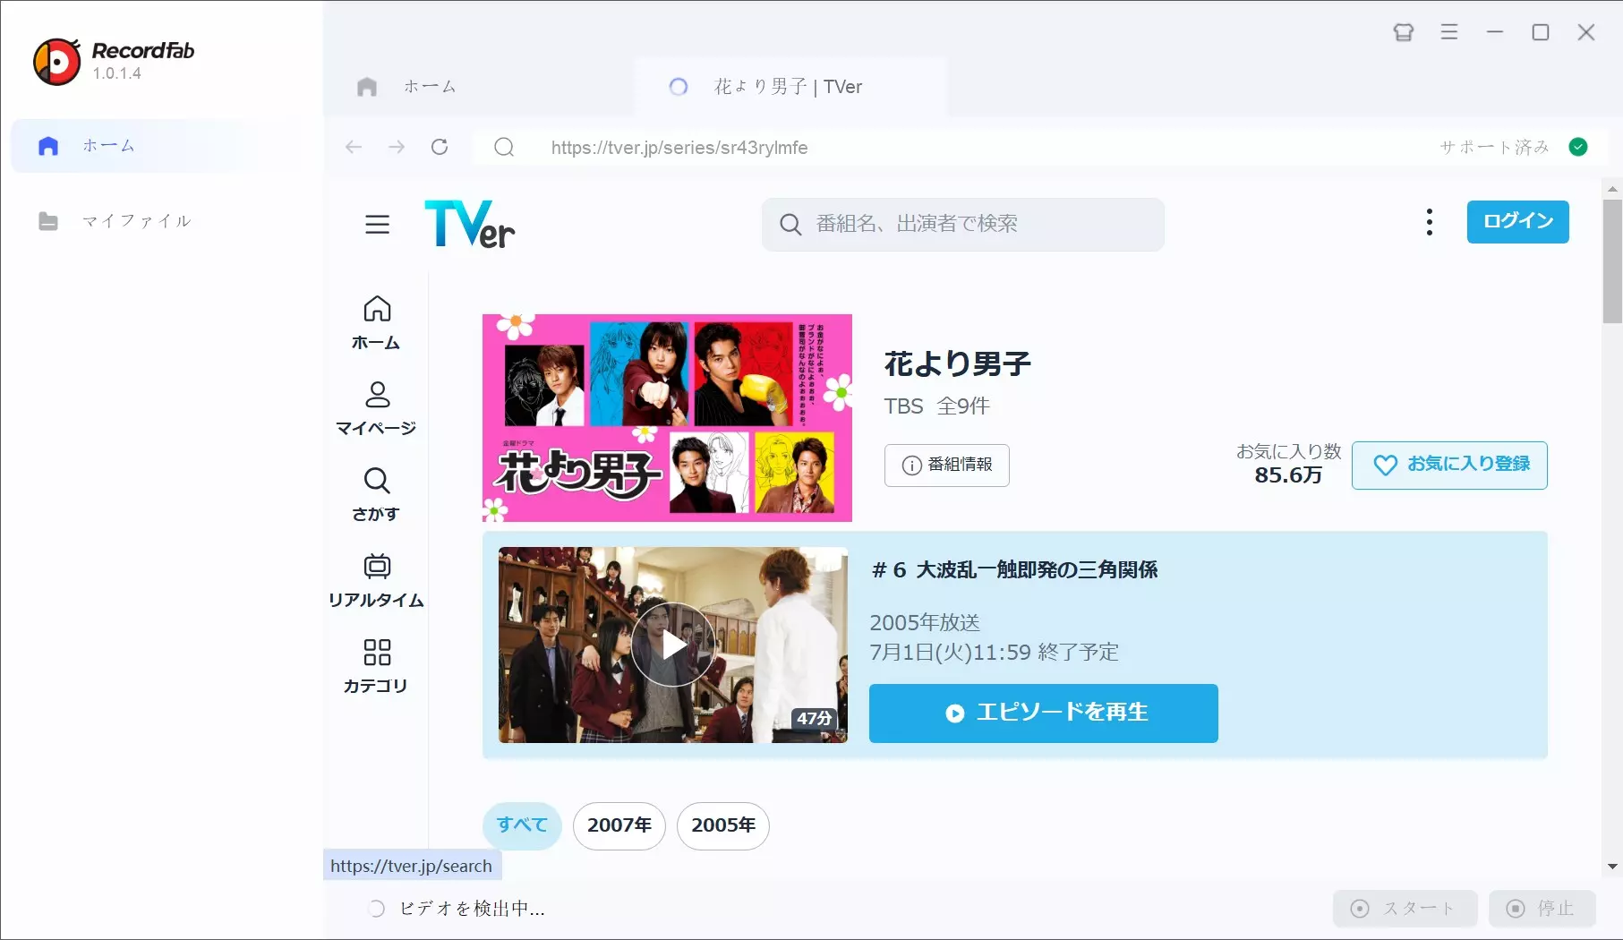The height and width of the screenshot is (940, 1623).
Task: Click the スタート button
Action: 1405,909
